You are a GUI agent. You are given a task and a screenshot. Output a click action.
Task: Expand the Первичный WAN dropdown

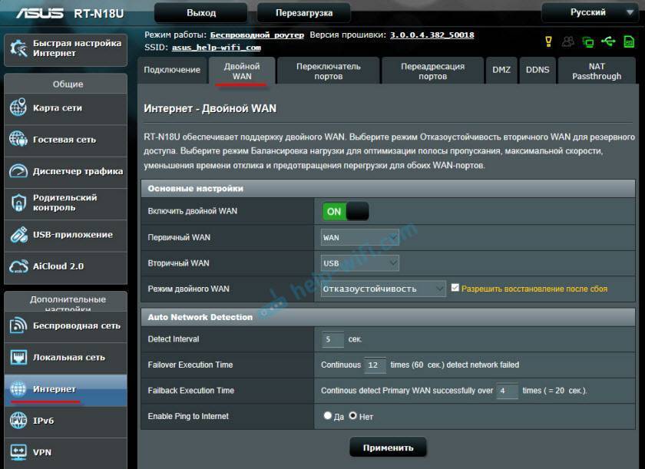(x=360, y=238)
